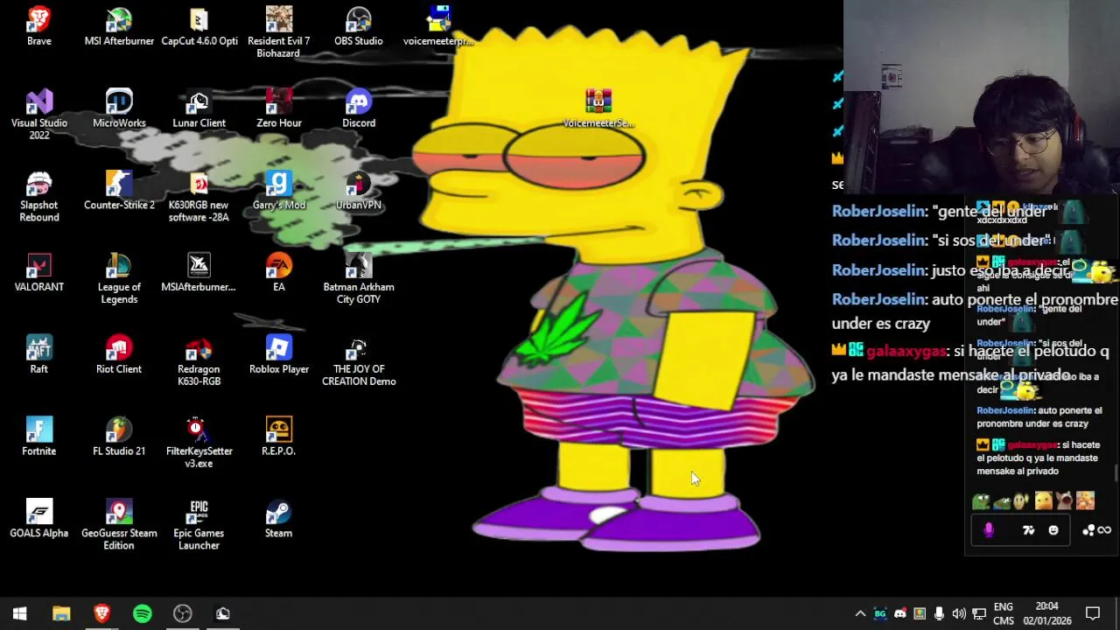This screenshot has height=630, width=1120.
Task: Open Zero Hour desktop shortcut
Action: click(x=278, y=108)
